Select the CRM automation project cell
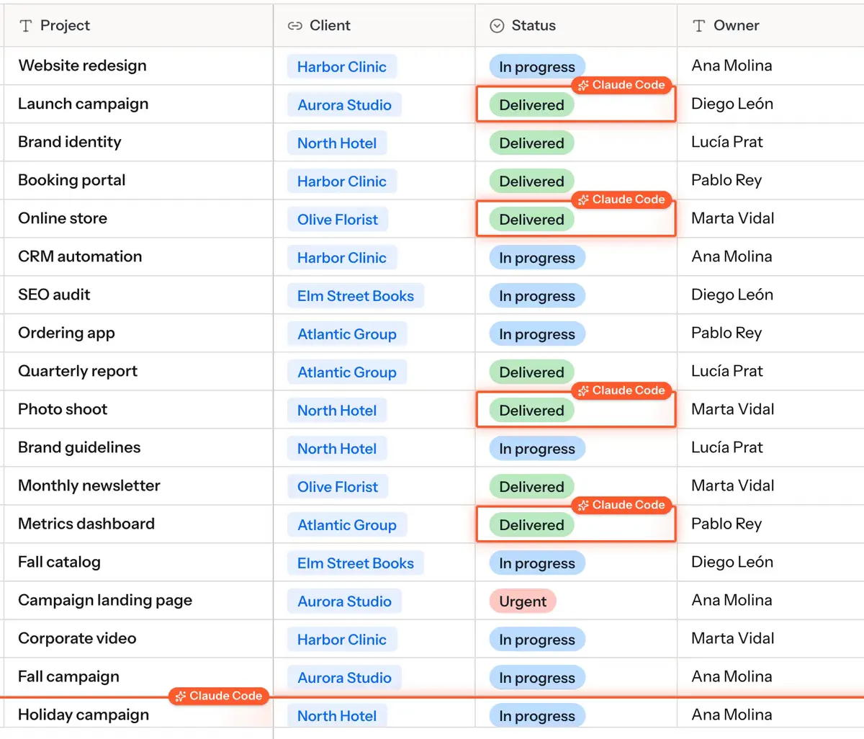The width and height of the screenshot is (864, 739). (138, 257)
